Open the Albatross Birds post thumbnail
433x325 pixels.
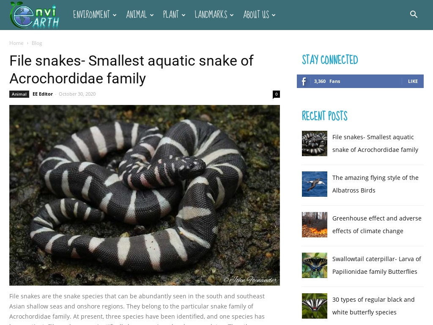(315, 184)
